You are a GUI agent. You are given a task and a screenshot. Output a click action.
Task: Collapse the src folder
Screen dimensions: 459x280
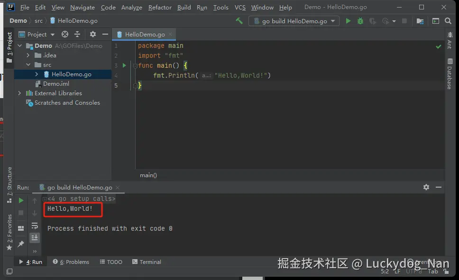[x=28, y=64]
